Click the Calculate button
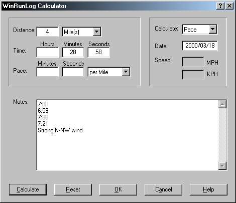The height and width of the screenshot is (203, 236). 28,189
